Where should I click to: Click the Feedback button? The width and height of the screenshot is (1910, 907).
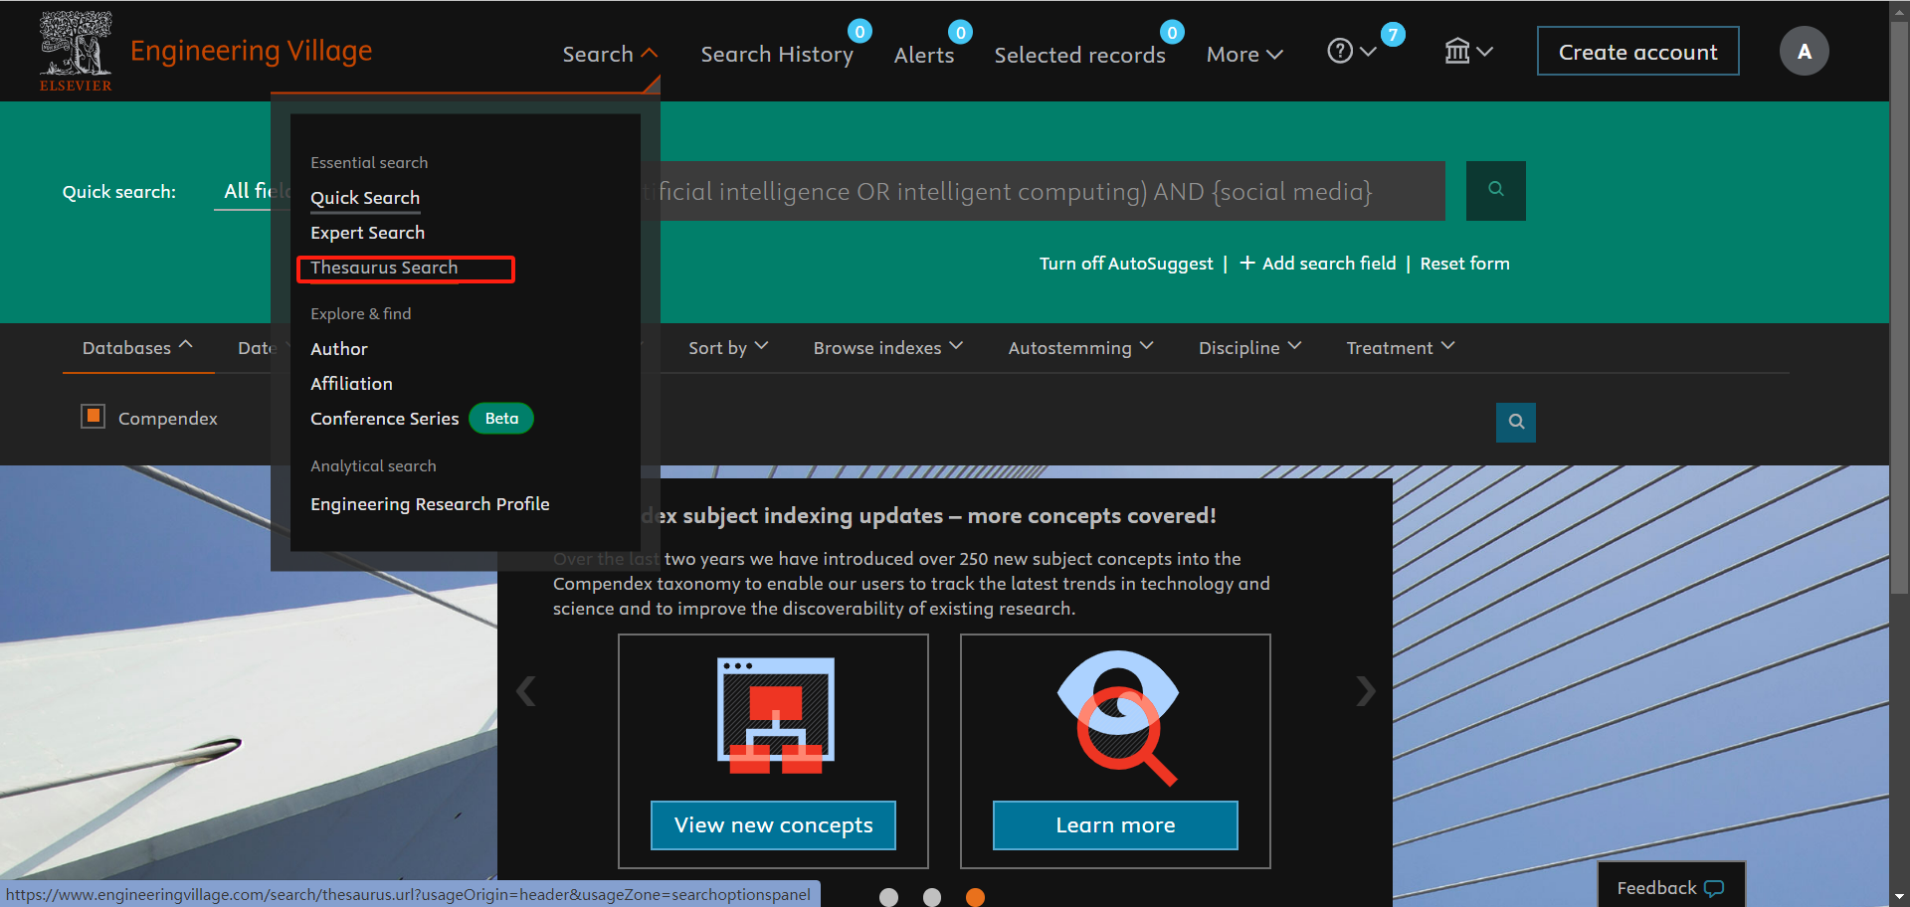coord(1670,887)
